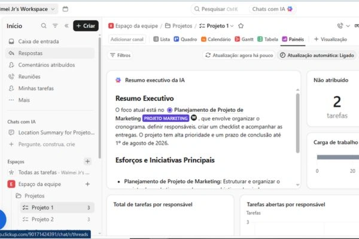Click the AI sparkle icon in Resumo executivo card
This screenshot has width=359, height=239.
click(118, 80)
